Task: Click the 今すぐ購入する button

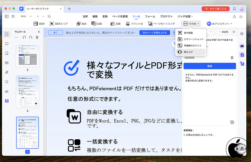Action: (215, 9)
